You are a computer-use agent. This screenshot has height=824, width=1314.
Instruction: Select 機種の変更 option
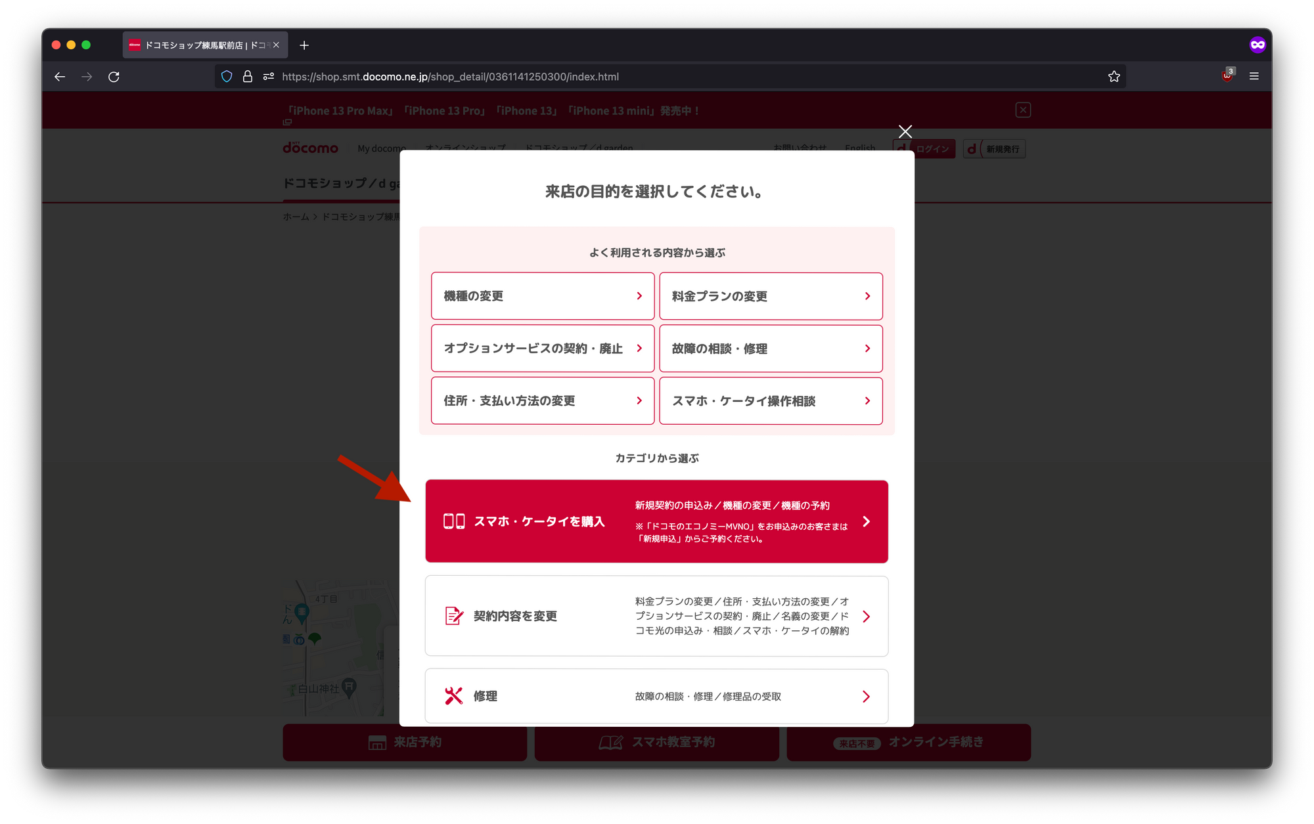pos(543,296)
